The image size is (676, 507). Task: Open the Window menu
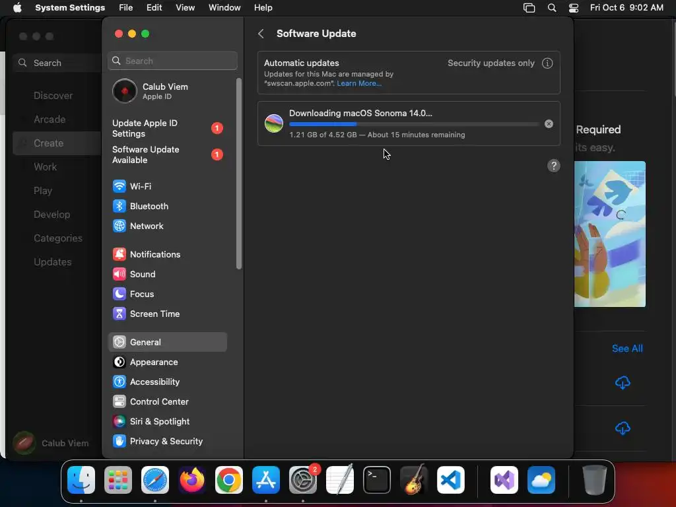[x=224, y=8]
